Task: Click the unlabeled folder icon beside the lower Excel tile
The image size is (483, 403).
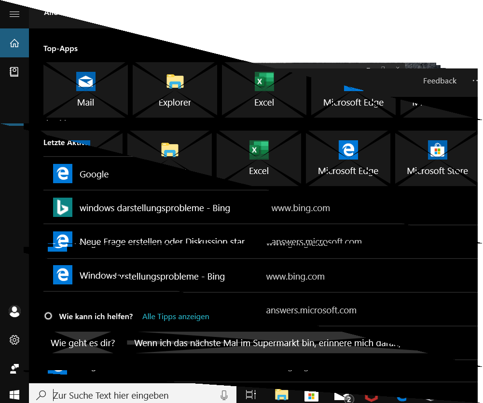Action: 170,150
